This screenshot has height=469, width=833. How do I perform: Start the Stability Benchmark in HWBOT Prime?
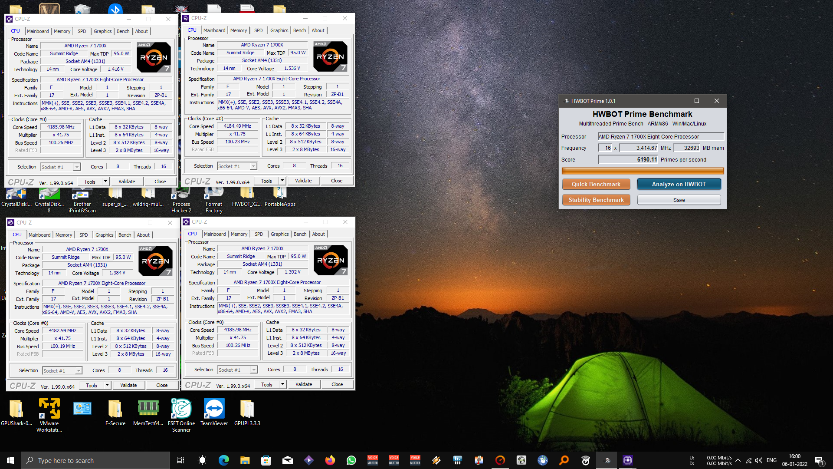pyautogui.click(x=596, y=200)
